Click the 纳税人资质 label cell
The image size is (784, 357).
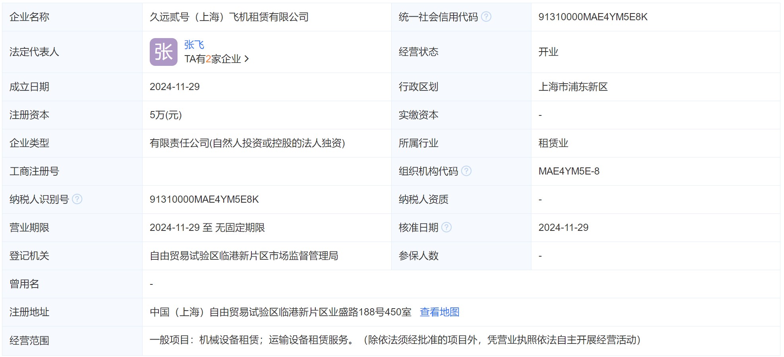[x=461, y=200]
